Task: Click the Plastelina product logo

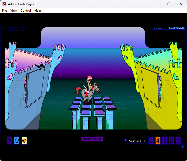Action: [169, 28]
